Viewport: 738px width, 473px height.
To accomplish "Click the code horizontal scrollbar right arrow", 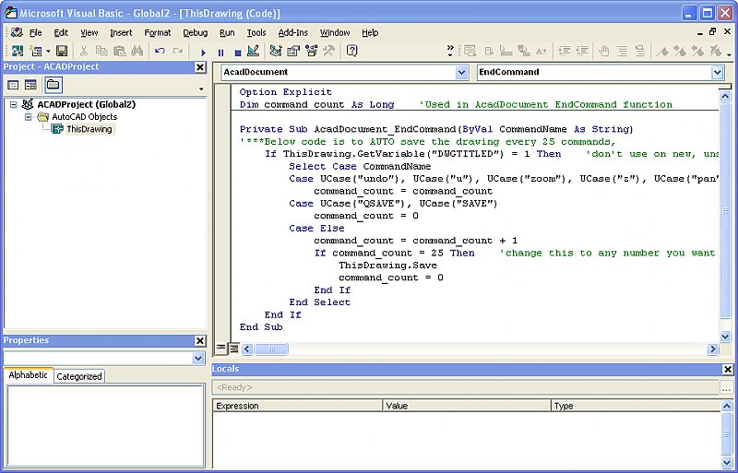I will [x=712, y=349].
